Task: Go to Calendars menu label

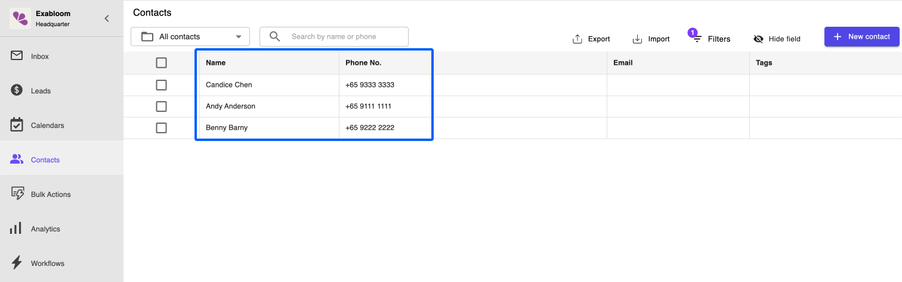Action: pyautogui.click(x=48, y=126)
